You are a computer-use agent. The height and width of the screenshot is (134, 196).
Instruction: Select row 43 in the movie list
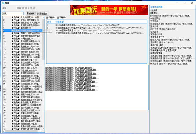click(x=23, y=129)
